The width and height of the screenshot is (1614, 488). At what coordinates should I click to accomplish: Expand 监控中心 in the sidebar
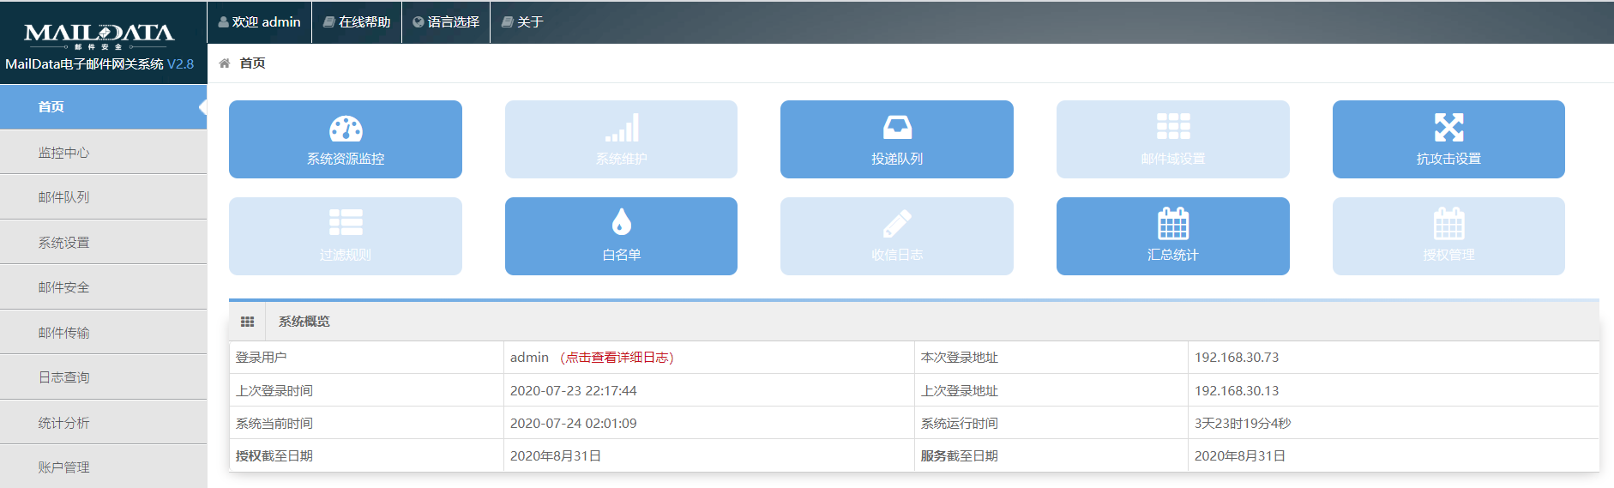[103, 153]
